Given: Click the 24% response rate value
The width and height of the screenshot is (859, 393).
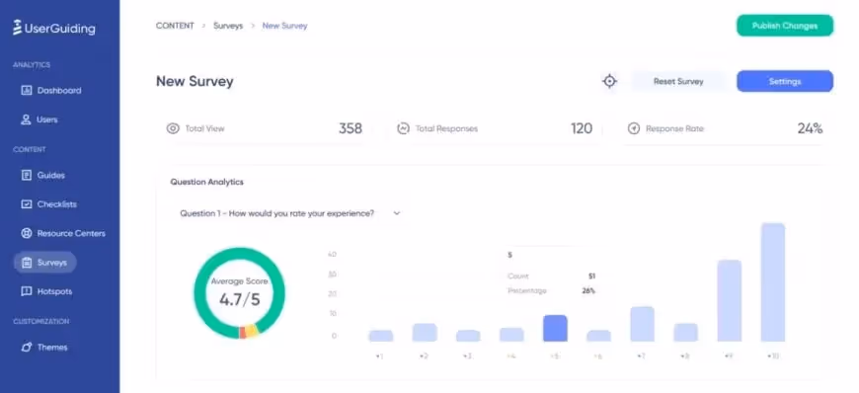Looking at the screenshot, I should pos(810,128).
